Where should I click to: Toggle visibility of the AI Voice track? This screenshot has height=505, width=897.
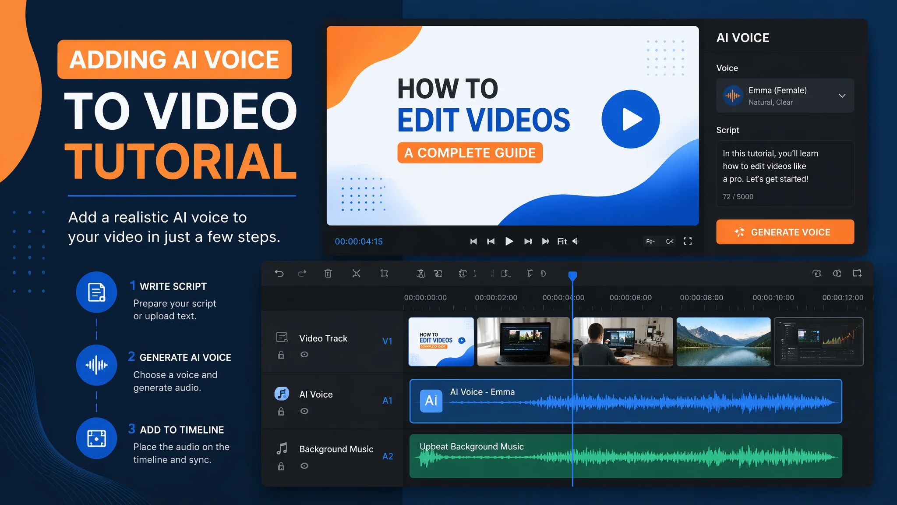[304, 411]
